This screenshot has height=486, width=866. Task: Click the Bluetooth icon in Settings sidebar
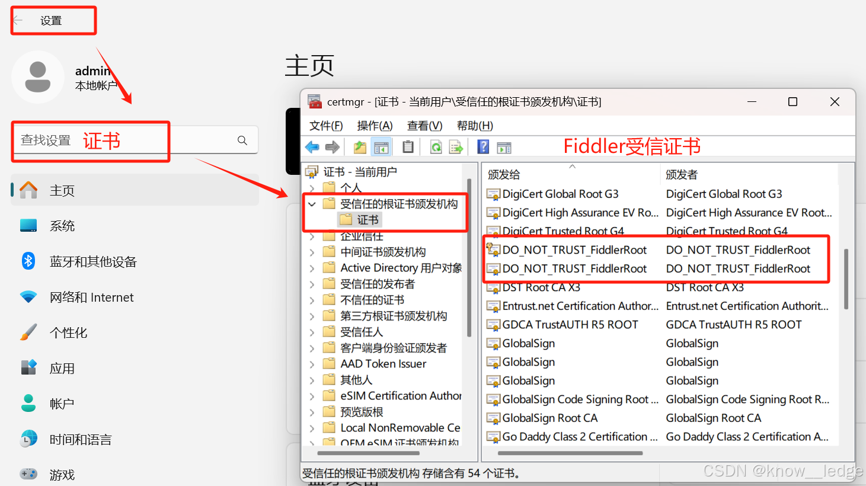coord(28,261)
